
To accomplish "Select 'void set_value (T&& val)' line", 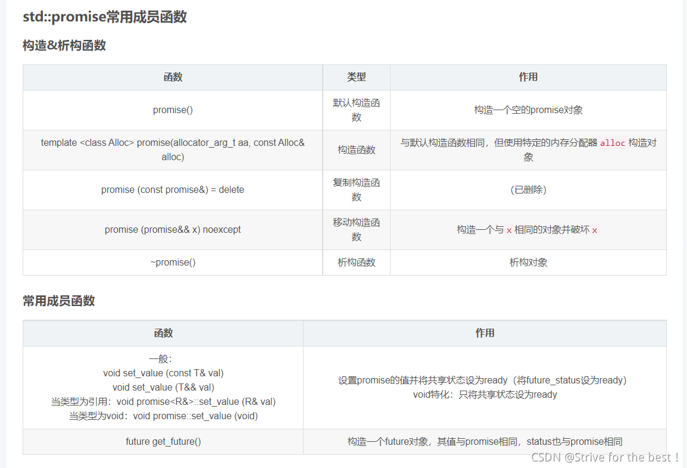I will click(164, 388).
